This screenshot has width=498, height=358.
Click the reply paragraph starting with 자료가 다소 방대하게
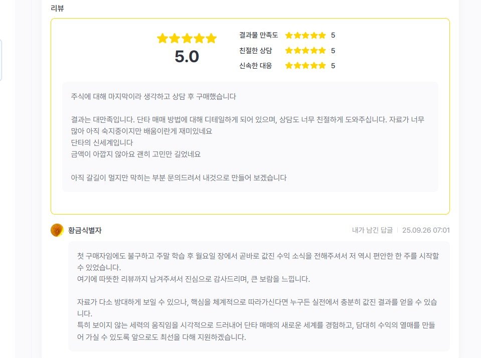coord(258,308)
